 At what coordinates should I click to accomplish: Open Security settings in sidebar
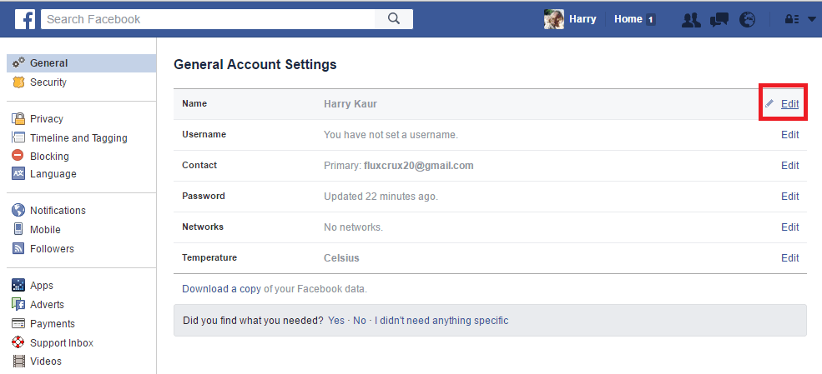click(x=48, y=82)
